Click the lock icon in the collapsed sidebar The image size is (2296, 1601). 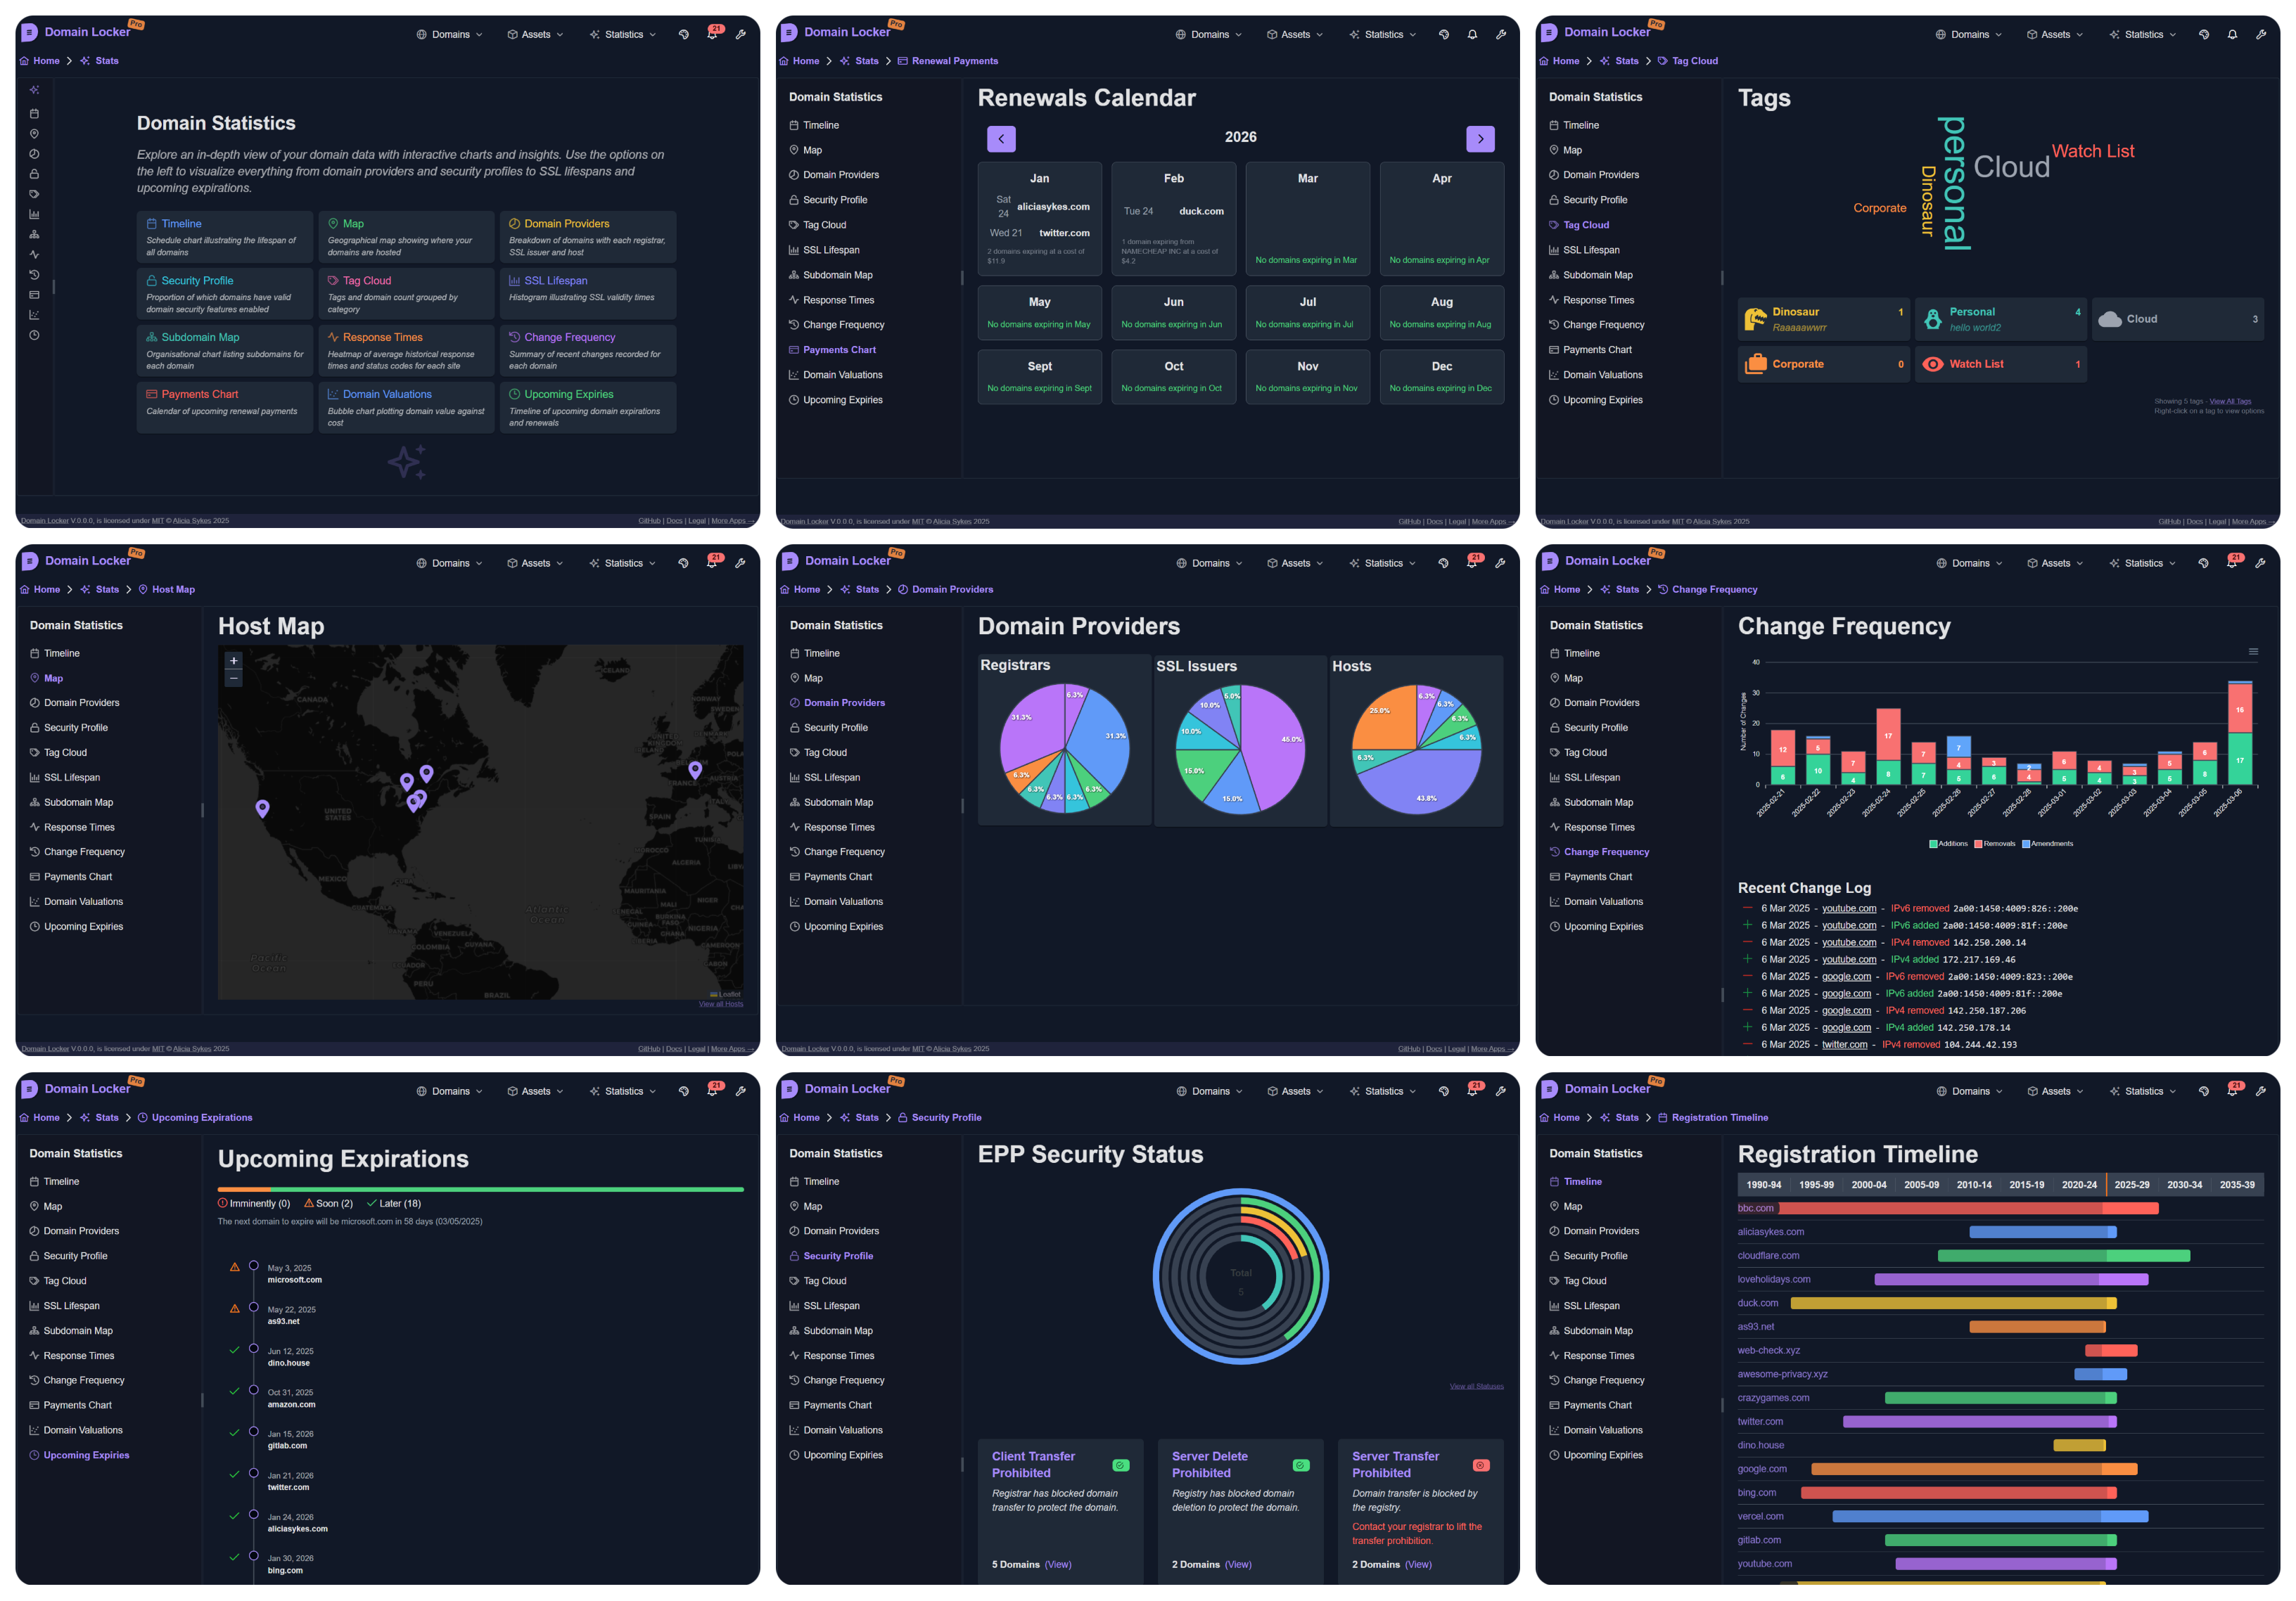[x=34, y=174]
